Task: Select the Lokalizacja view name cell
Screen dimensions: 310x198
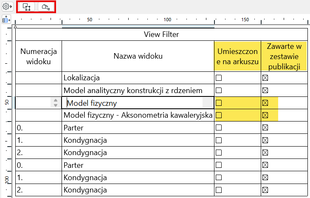Action: pos(138,78)
